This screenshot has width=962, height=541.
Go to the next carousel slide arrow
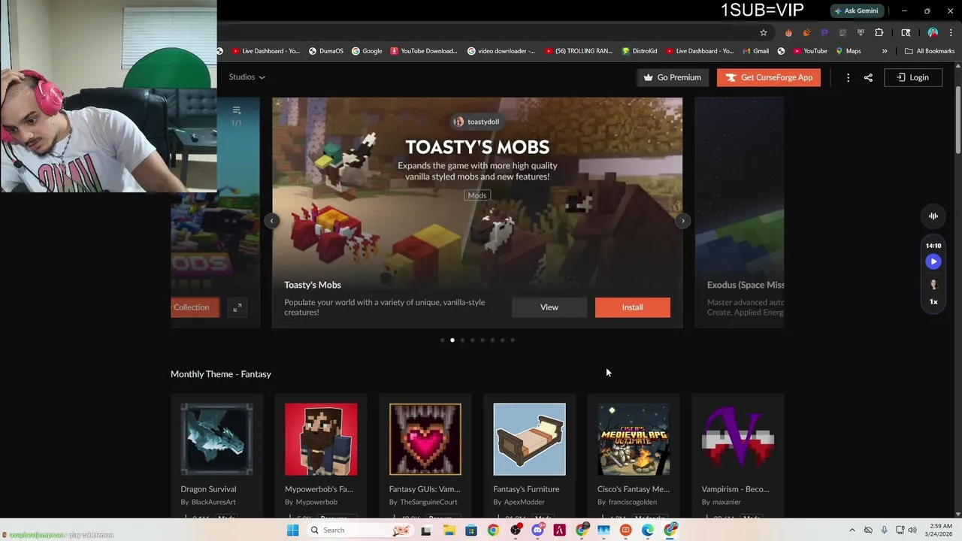pyautogui.click(x=682, y=221)
